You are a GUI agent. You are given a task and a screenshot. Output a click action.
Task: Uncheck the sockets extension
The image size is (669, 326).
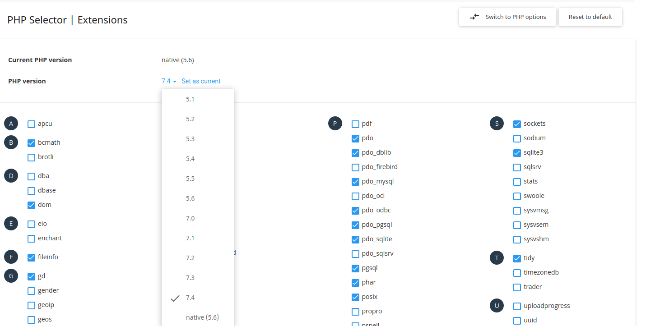coord(517,124)
